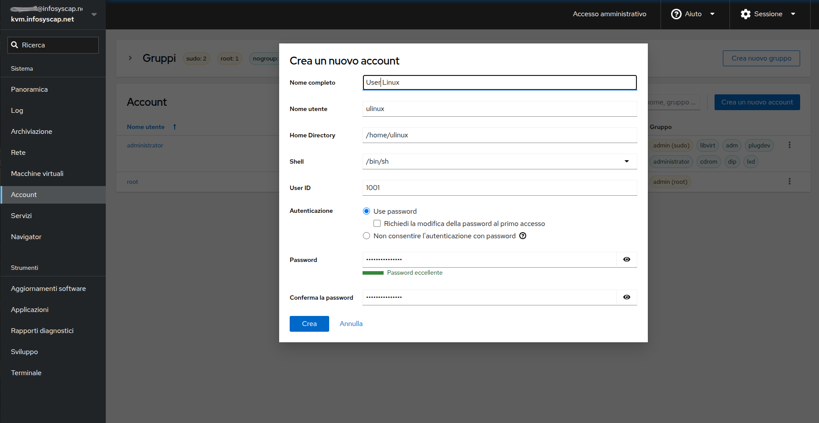
Task: Open kebab menu for administrator account row
Action: tap(789, 145)
